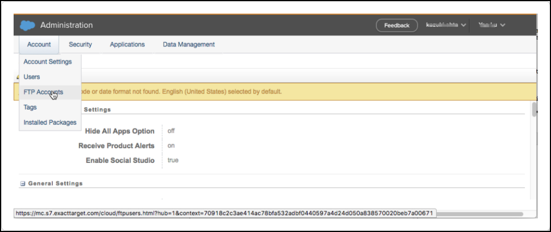Image resolution: width=551 pixels, height=232 pixels.
Task: Open Installed Packages from the menu
Action: (x=50, y=123)
